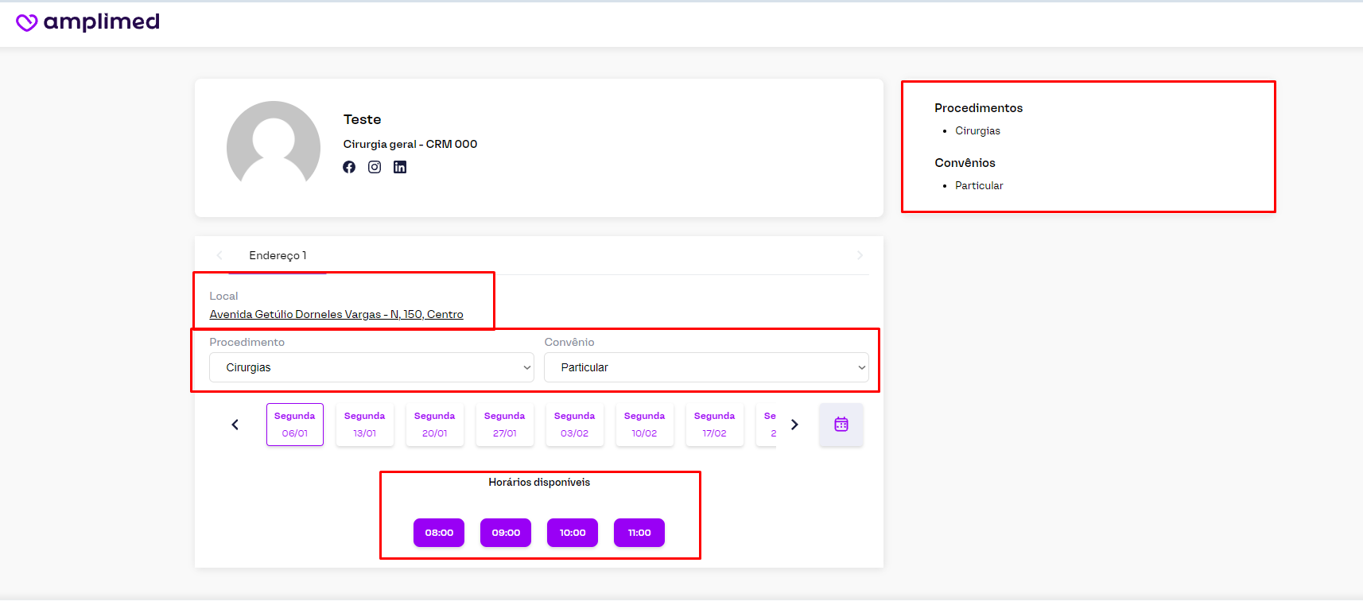This screenshot has height=613, width=1363.
Task: Switch to the Endereço 1 tab
Action: 278,255
